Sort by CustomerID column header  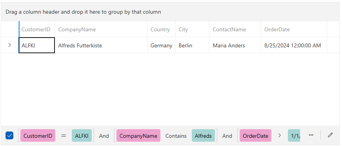pyautogui.click(x=36, y=29)
